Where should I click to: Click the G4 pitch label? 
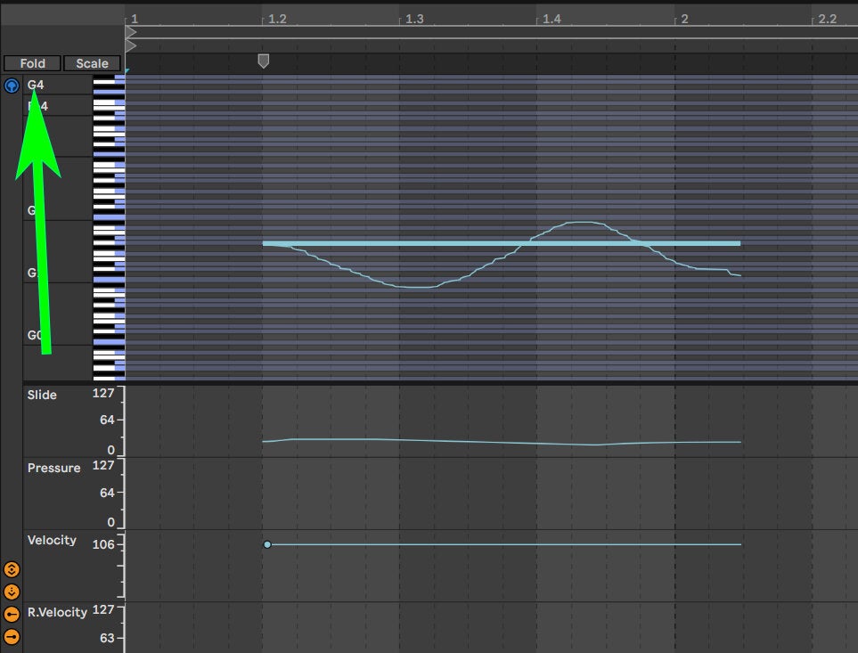[36, 85]
